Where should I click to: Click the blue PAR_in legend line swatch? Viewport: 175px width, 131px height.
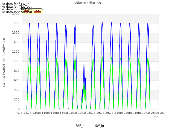pyautogui.click(x=72, y=126)
